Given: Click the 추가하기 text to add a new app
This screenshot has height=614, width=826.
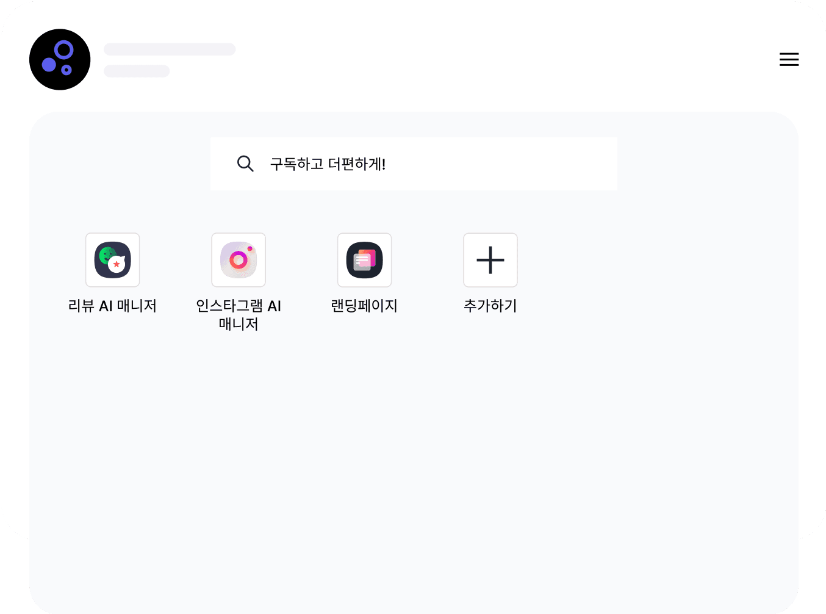Looking at the screenshot, I should pos(490,306).
